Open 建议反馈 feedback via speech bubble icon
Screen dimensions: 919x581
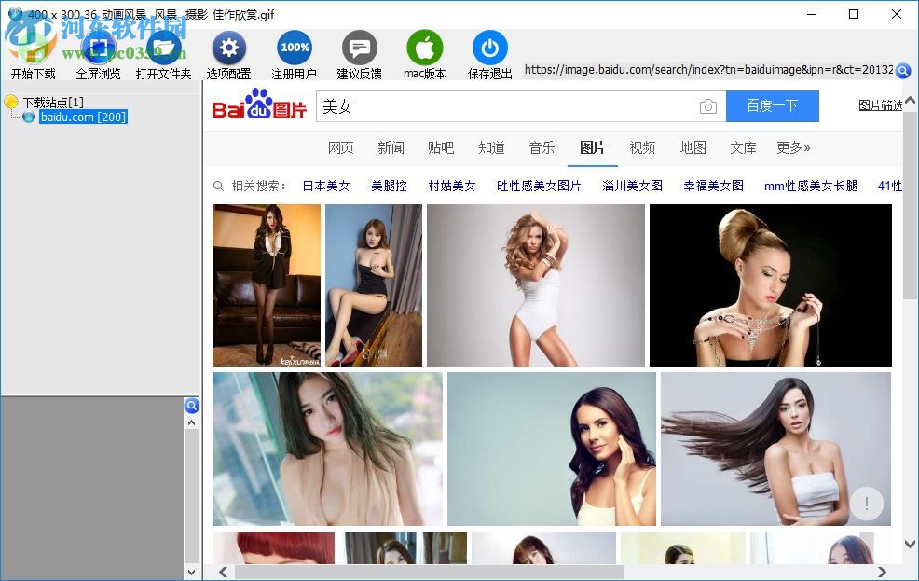pyautogui.click(x=359, y=47)
